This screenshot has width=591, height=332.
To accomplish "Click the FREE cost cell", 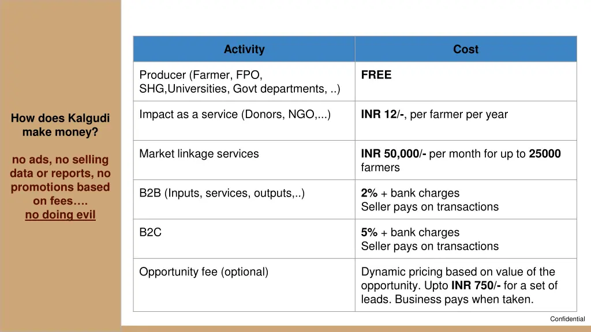I will click(x=466, y=81).
